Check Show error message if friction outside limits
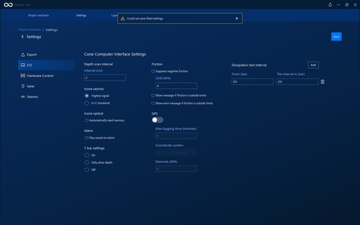The height and width of the screenshot is (225, 360). click(153, 103)
